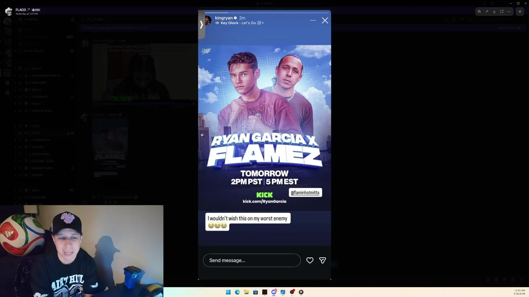Click the Send message field in the story

252,260
